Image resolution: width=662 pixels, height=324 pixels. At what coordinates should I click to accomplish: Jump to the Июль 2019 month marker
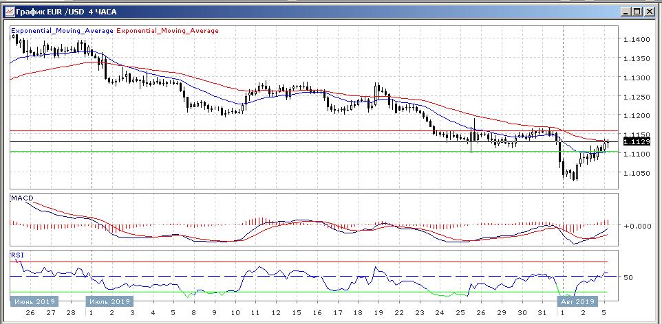(107, 301)
